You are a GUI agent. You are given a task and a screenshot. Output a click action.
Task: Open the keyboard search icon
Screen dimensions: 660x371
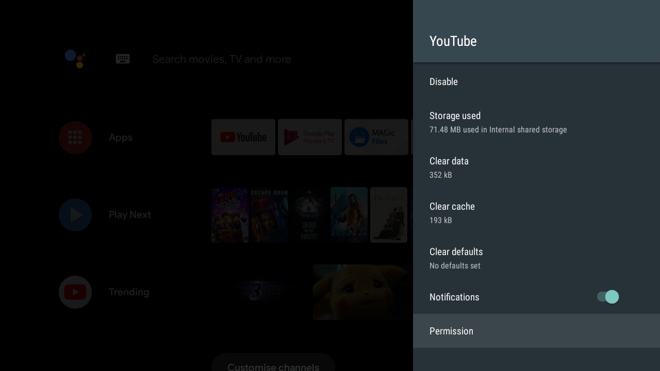[123, 59]
